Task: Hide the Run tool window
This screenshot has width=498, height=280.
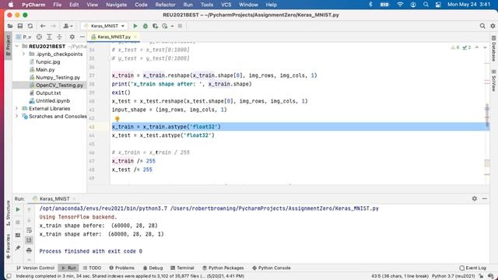Action: click(x=485, y=198)
